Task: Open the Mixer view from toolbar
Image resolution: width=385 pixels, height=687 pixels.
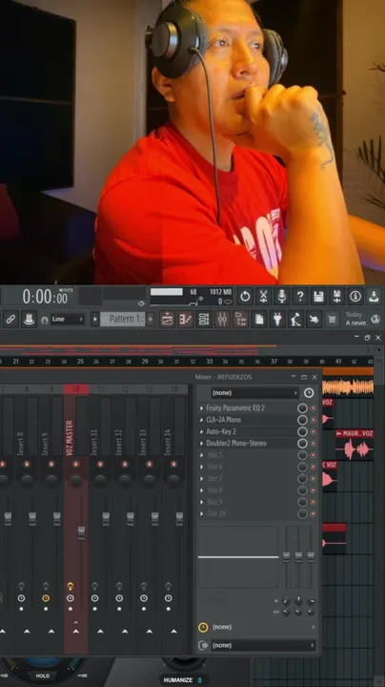Action: pos(222,320)
